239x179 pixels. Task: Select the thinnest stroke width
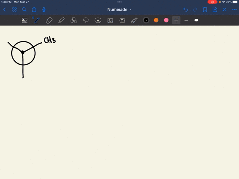click(176, 20)
